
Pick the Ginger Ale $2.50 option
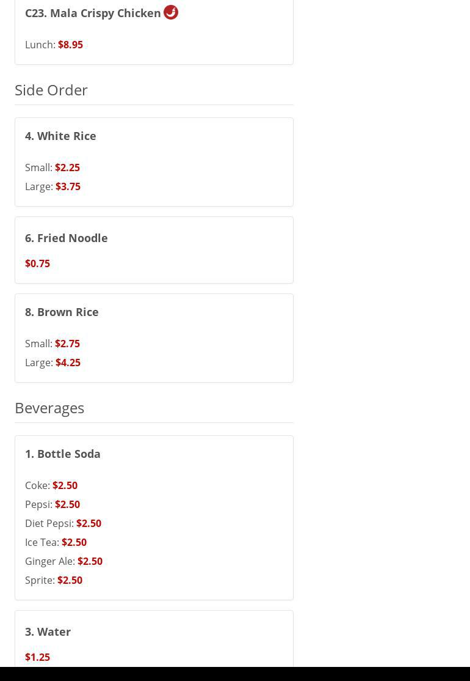click(90, 561)
